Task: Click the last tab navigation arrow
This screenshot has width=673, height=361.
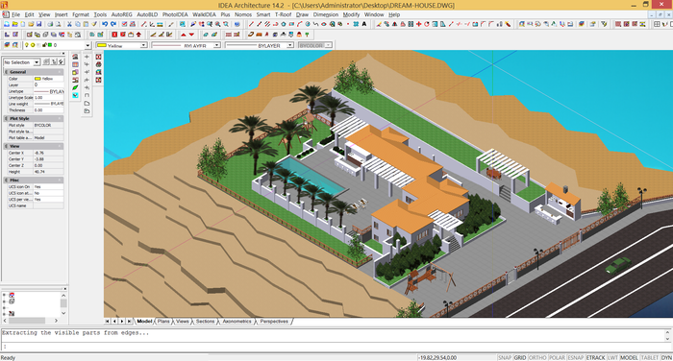Action: pyautogui.click(x=130, y=321)
